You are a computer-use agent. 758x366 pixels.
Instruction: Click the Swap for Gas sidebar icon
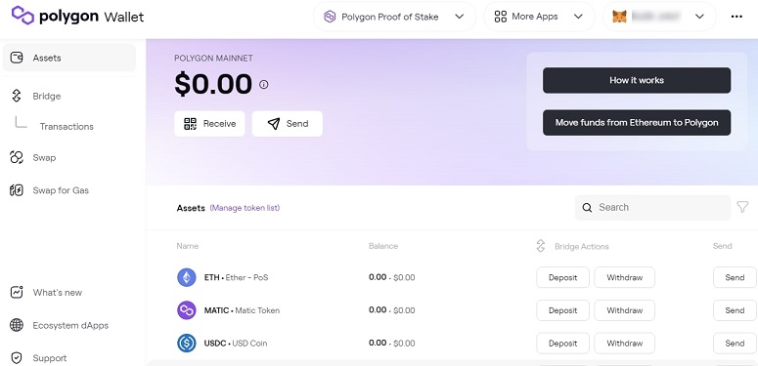17,190
